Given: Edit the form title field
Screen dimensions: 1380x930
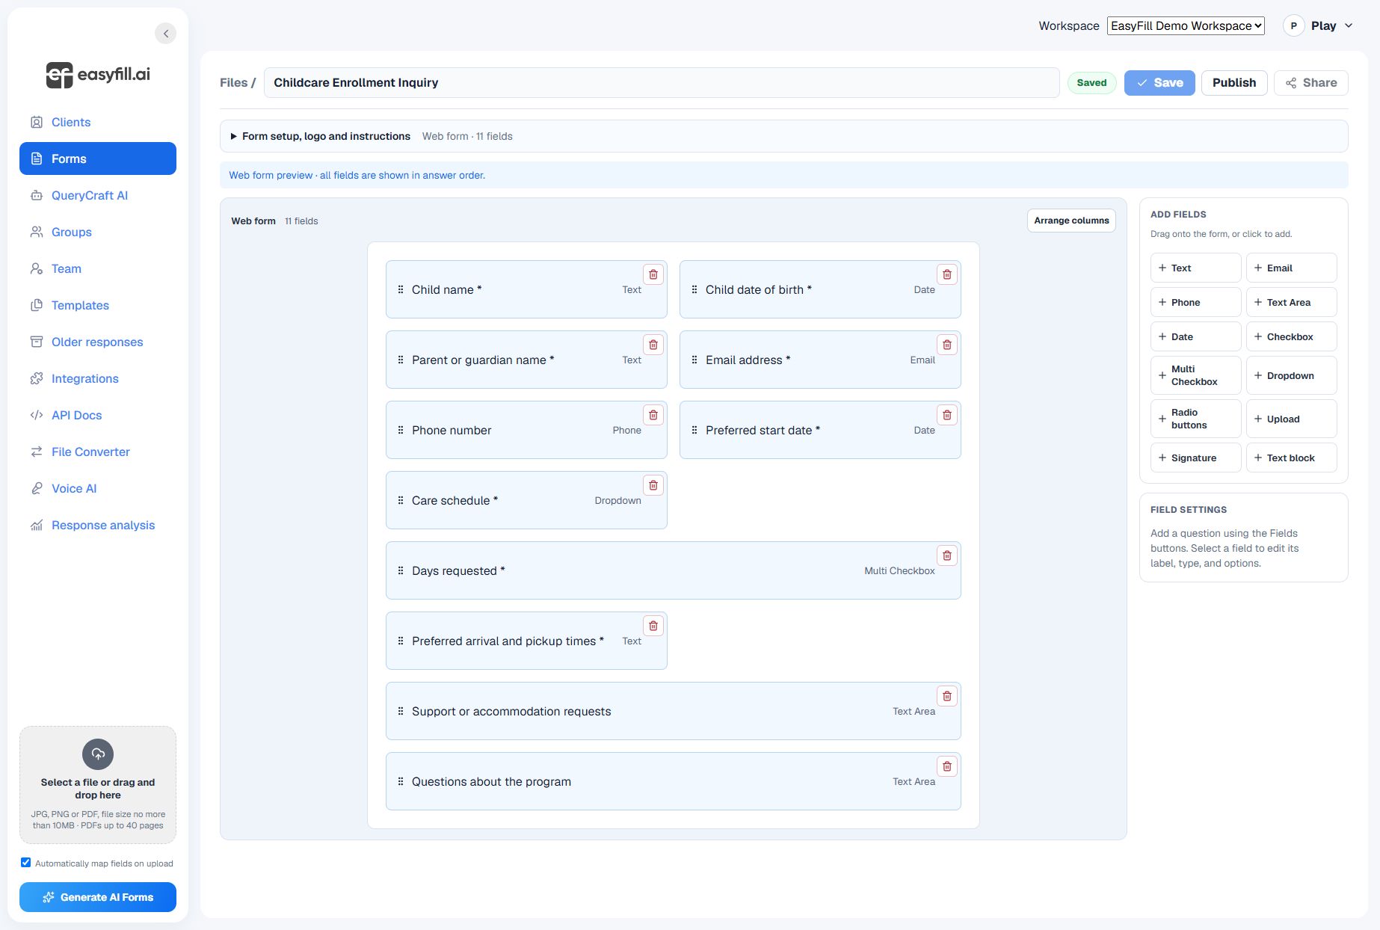Looking at the screenshot, I should (x=662, y=83).
